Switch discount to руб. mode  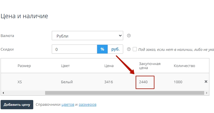click(115, 49)
